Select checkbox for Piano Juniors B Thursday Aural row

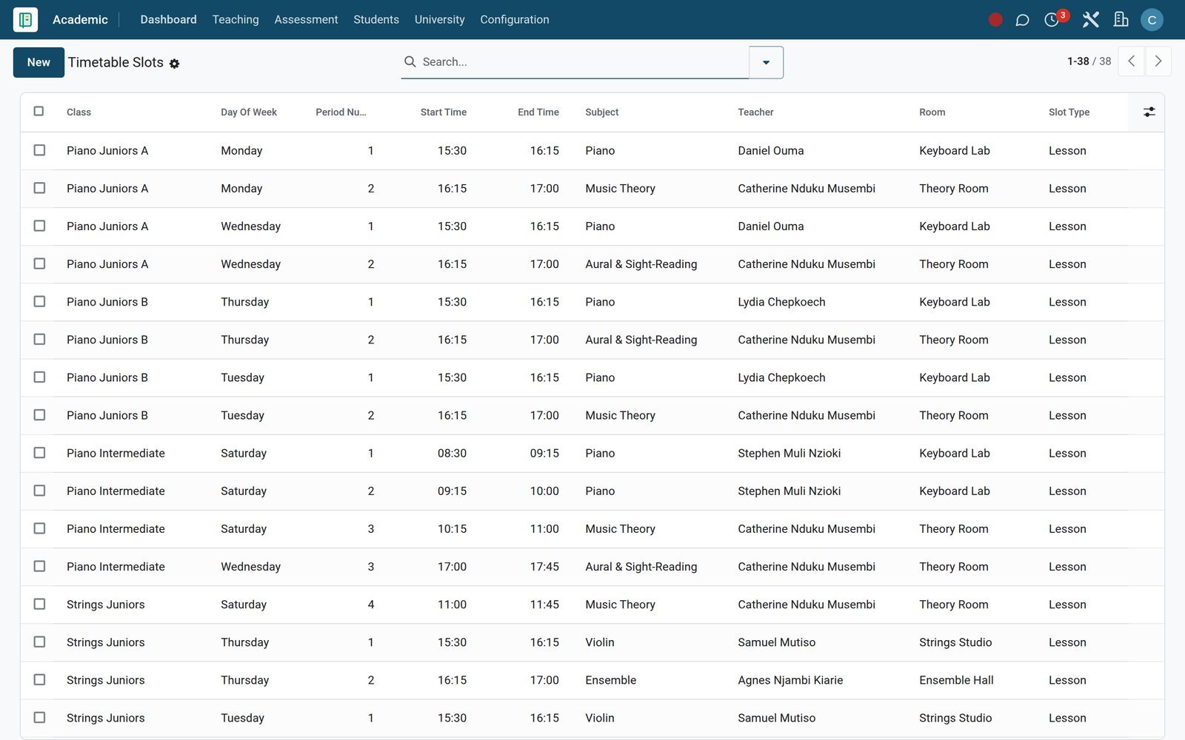(39, 339)
